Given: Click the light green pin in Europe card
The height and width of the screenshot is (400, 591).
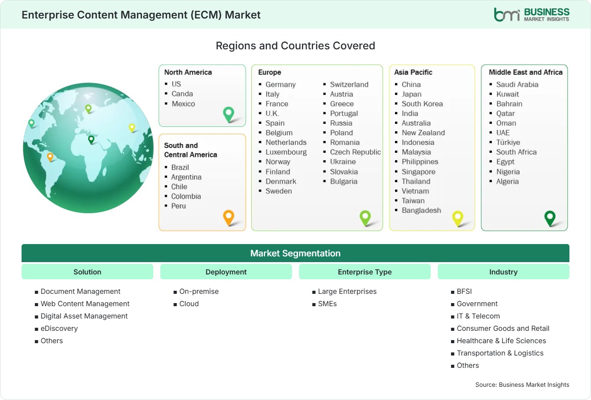Looking at the screenshot, I should coord(365,218).
